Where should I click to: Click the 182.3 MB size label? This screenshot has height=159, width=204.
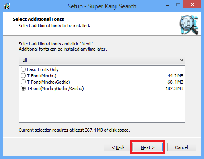click(x=175, y=88)
